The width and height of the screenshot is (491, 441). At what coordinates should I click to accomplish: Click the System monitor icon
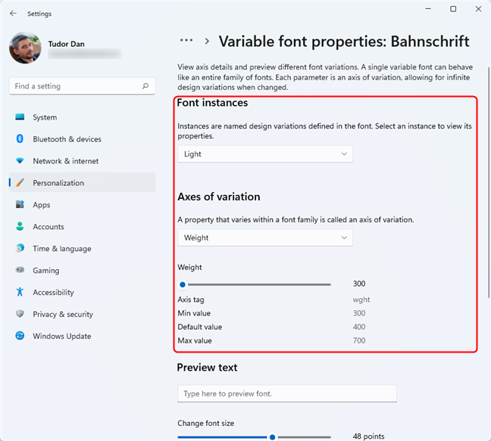[x=20, y=117]
